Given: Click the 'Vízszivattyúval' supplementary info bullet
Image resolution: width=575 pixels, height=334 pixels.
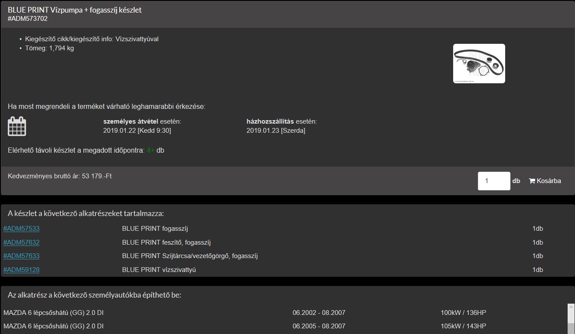Looking at the screenshot, I should pos(92,39).
